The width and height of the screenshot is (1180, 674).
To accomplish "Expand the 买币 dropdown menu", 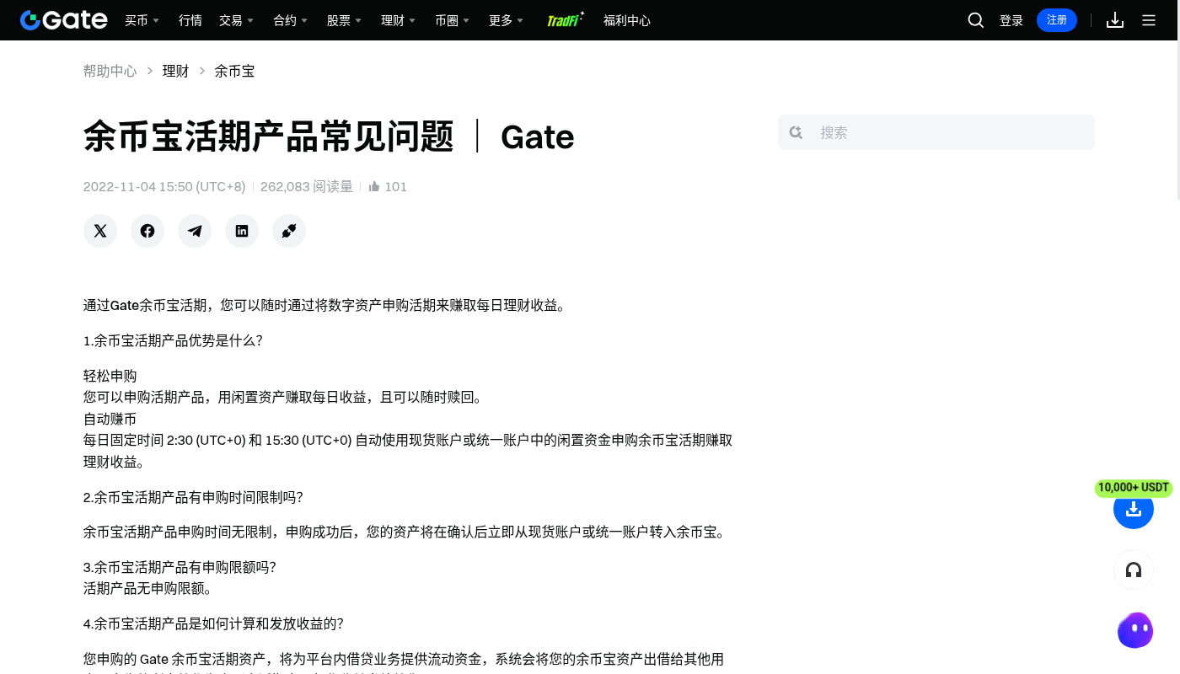I will click(142, 20).
